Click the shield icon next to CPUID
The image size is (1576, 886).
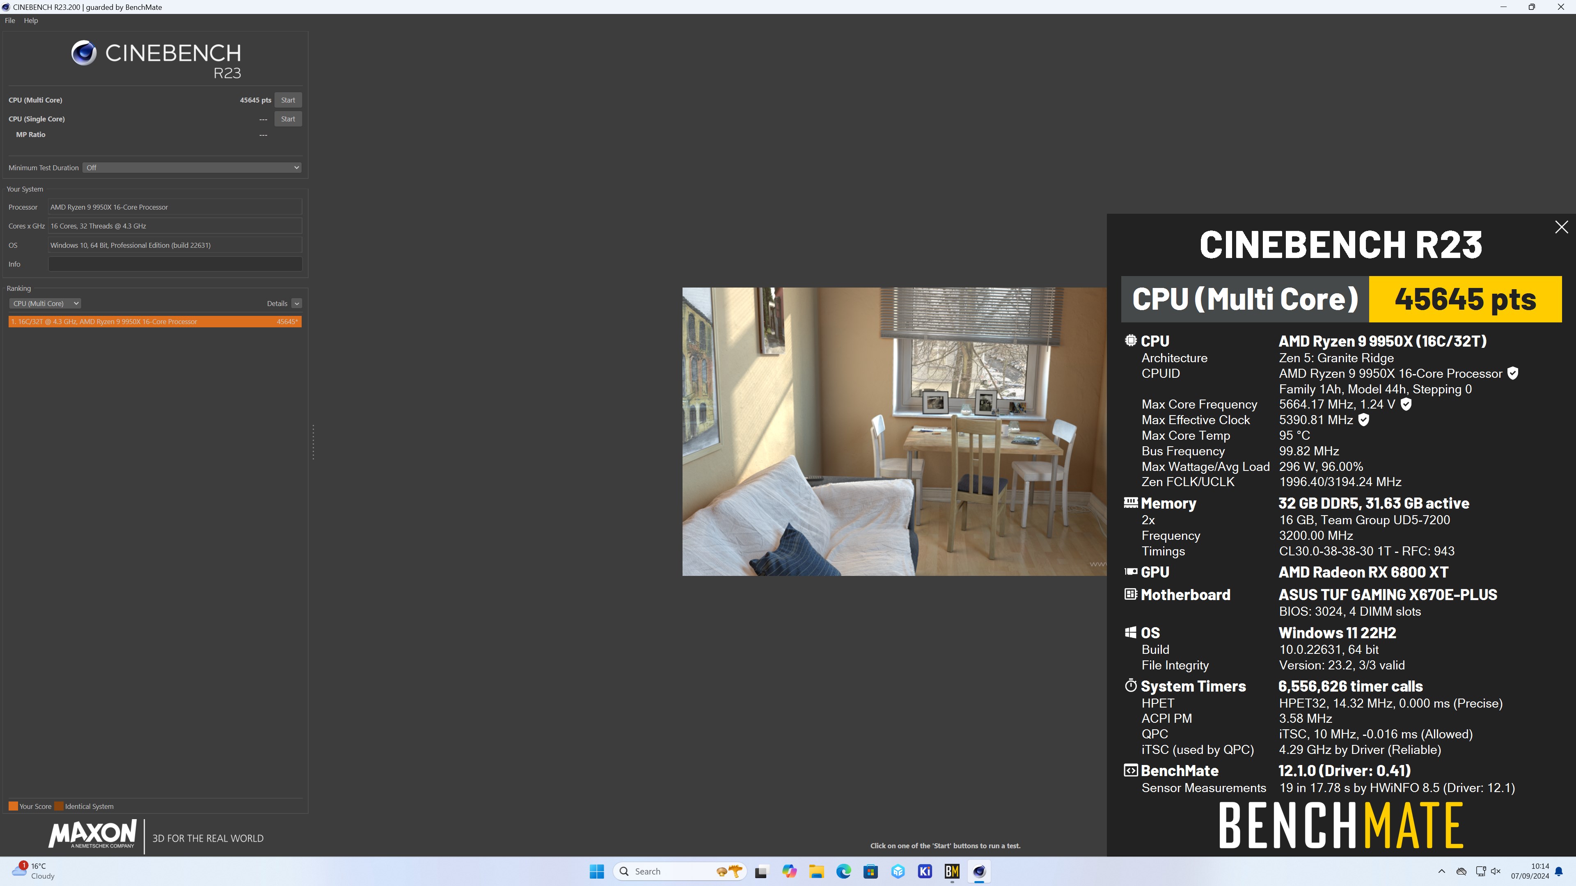[1512, 374]
